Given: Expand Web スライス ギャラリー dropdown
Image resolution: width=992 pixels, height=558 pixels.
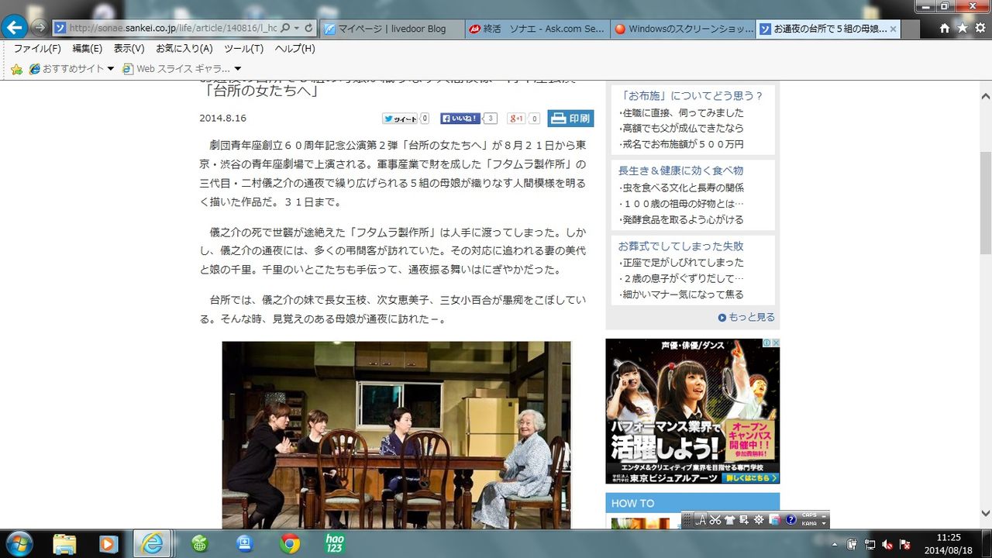Looking at the screenshot, I should coord(237,69).
